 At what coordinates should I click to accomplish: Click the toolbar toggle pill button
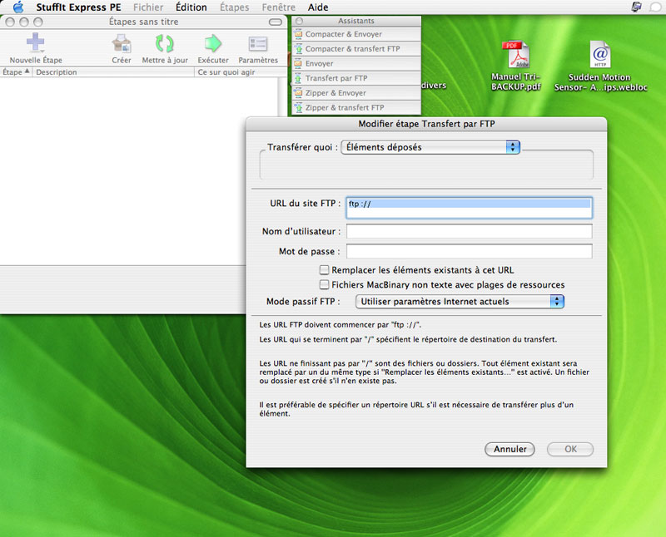tap(276, 22)
